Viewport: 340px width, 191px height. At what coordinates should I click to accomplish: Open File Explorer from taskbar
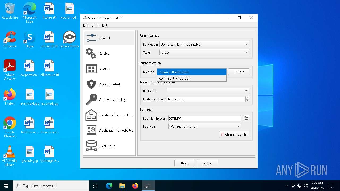tap(122, 186)
